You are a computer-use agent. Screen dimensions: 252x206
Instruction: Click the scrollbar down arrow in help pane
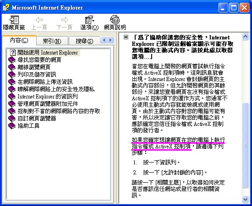[x=245, y=200]
